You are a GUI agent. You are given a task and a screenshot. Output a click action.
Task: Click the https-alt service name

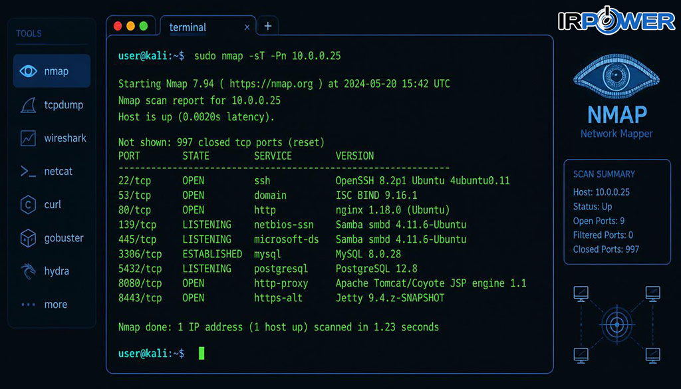278,299
